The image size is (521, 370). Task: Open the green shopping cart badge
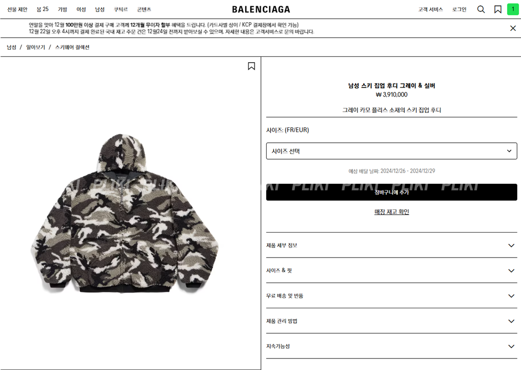[x=513, y=9]
